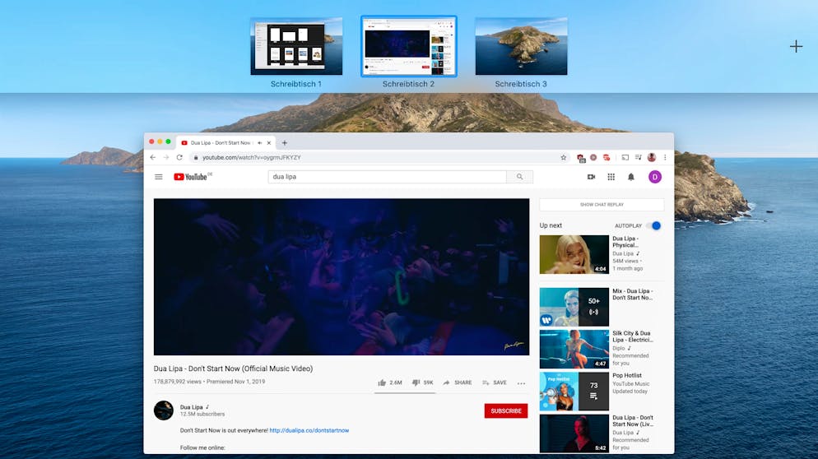
Task: Click the dua lipa search field
Action: coord(387,177)
